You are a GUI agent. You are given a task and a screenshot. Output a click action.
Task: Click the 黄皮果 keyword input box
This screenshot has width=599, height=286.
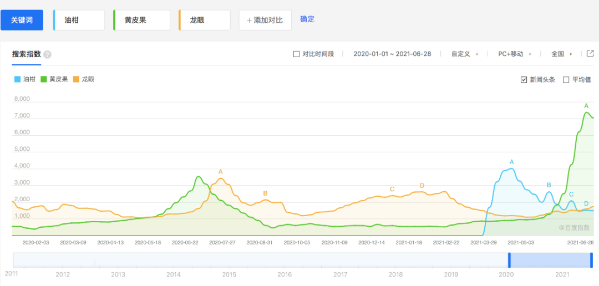point(141,20)
